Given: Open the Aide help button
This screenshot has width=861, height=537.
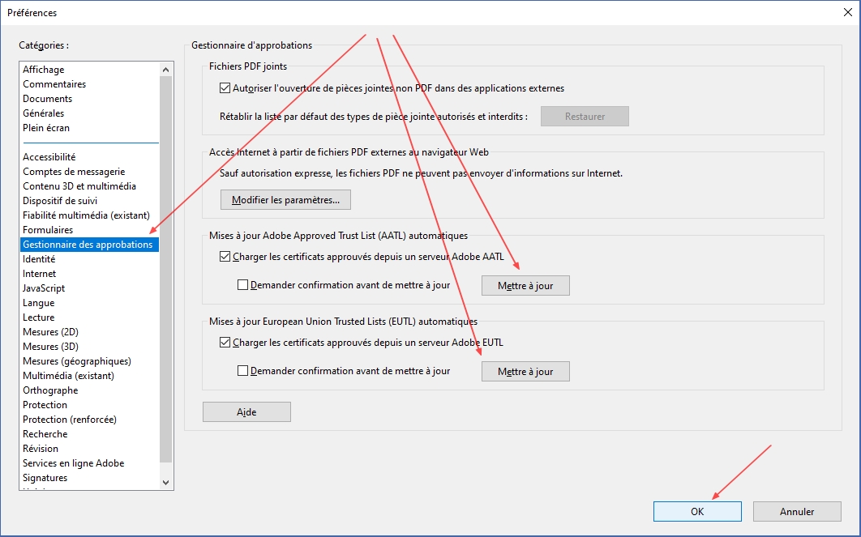Looking at the screenshot, I should pyautogui.click(x=246, y=412).
